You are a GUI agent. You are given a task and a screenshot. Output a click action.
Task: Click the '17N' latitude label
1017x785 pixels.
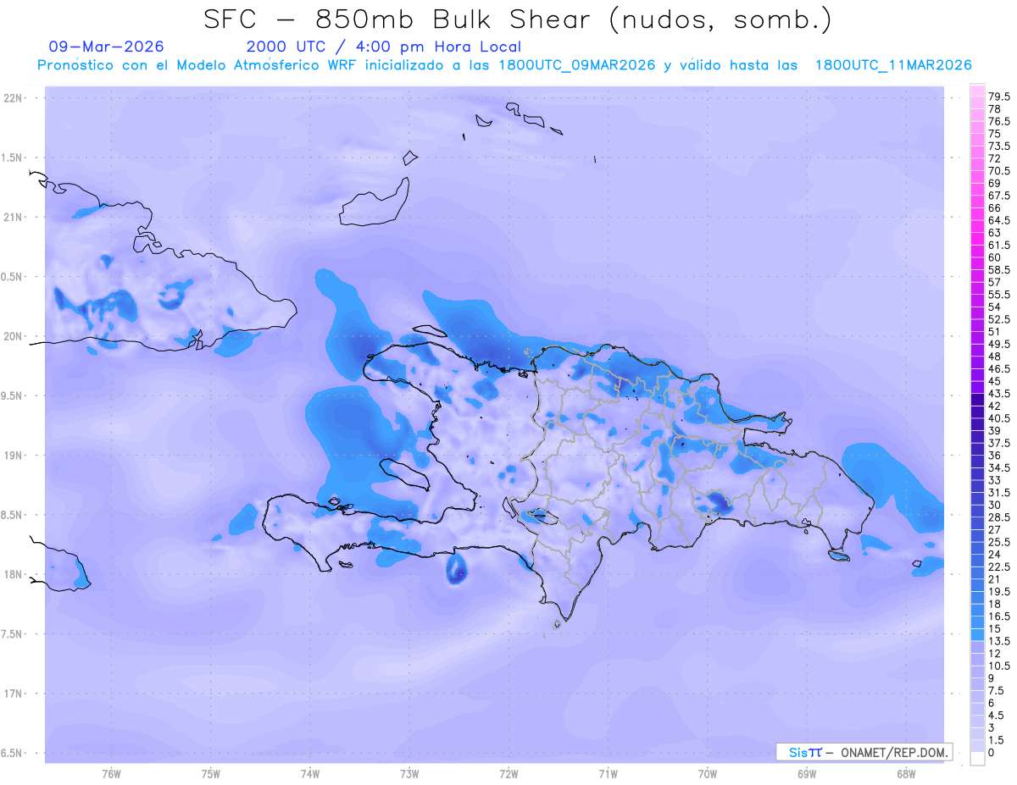pyautogui.click(x=14, y=694)
